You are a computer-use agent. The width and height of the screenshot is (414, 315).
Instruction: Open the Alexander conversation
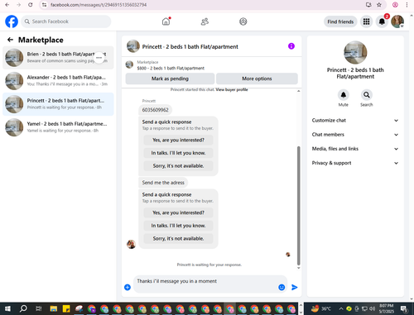click(58, 81)
